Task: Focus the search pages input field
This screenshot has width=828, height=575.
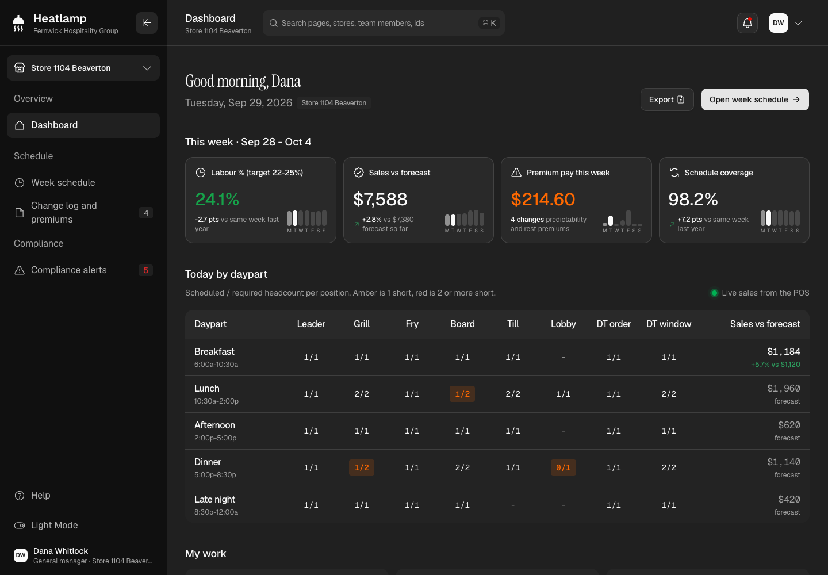Action: coord(384,23)
